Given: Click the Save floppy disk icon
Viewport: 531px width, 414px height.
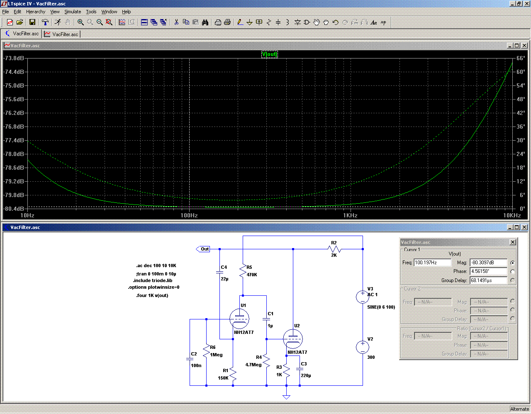Looking at the screenshot, I should pyautogui.click(x=32, y=22).
